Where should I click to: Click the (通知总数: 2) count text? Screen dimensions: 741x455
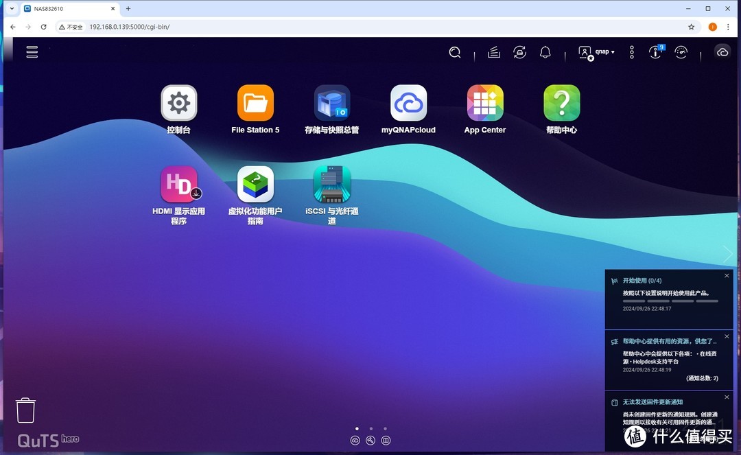click(x=702, y=378)
